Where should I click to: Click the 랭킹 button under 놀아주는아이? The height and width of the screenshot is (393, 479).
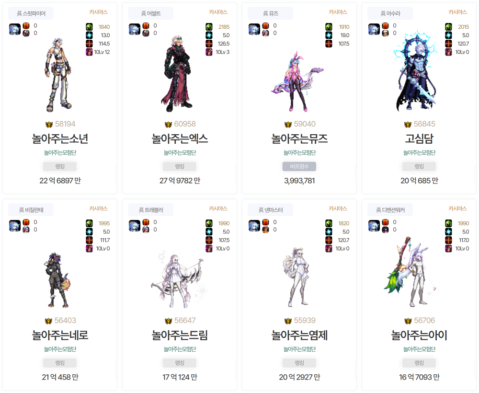tap(419, 363)
